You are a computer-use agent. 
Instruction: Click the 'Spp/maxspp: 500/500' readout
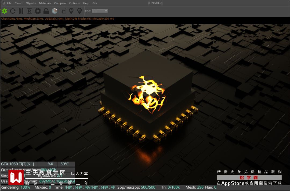136,187
